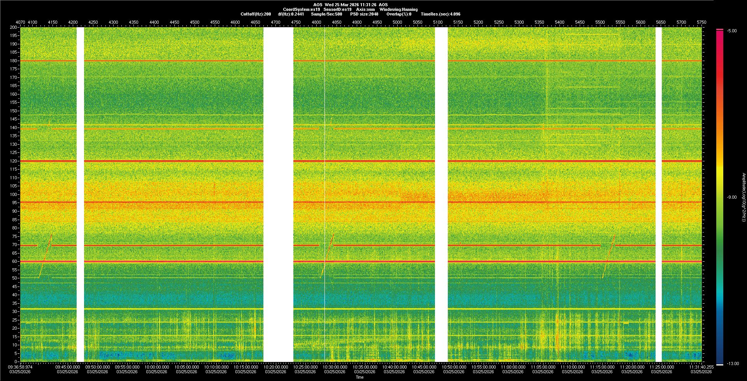Select the 11:00:00.000 time axis label

pyautogui.click(x=513, y=367)
